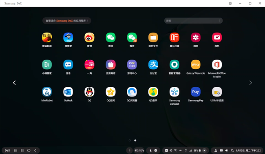Open 我的文件 file manager
The image size is (265, 154).
[153, 37]
